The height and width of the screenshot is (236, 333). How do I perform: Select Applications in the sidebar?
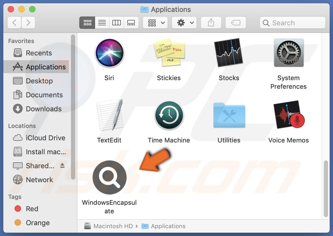click(36, 67)
